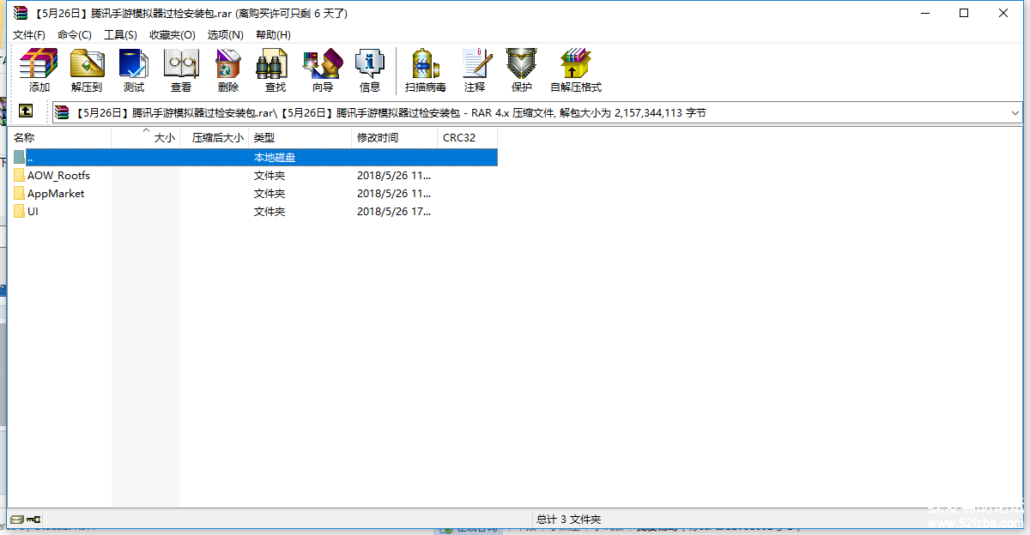Open the Favorites (收藏夹) menu
Image resolution: width=1030 pixels, height=535 pixels.
tap(173, 35)
